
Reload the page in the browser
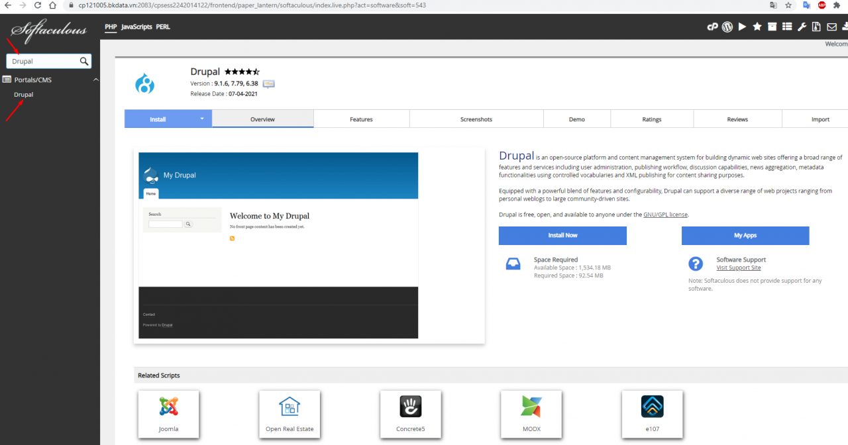pos(37,5)
